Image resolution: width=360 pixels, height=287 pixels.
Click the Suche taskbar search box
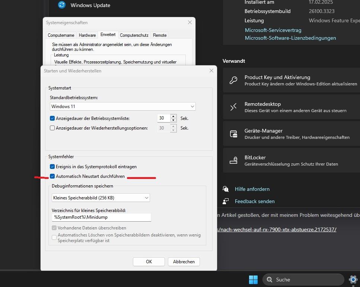[303, 280]
